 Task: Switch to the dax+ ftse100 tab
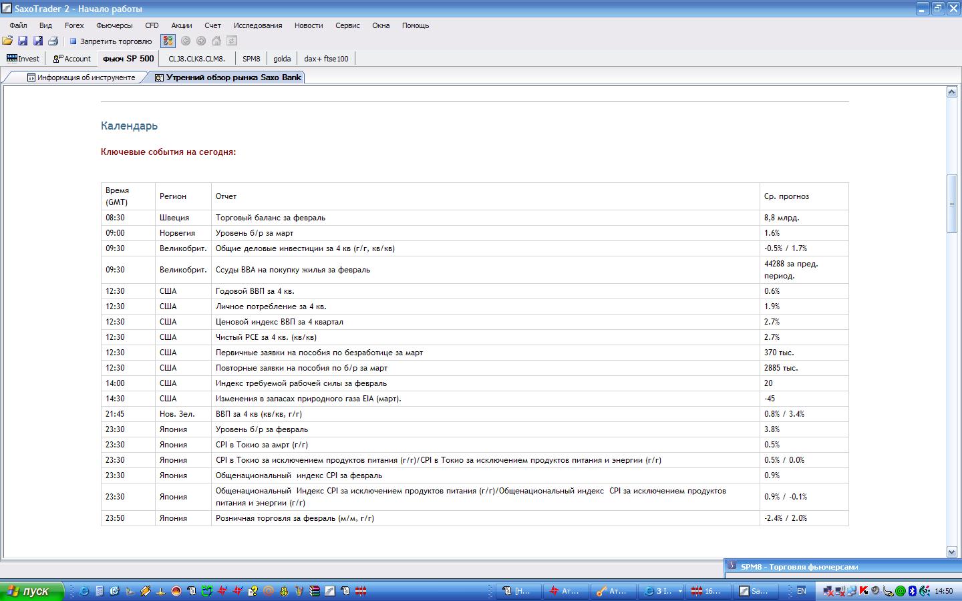coord(326,59)
